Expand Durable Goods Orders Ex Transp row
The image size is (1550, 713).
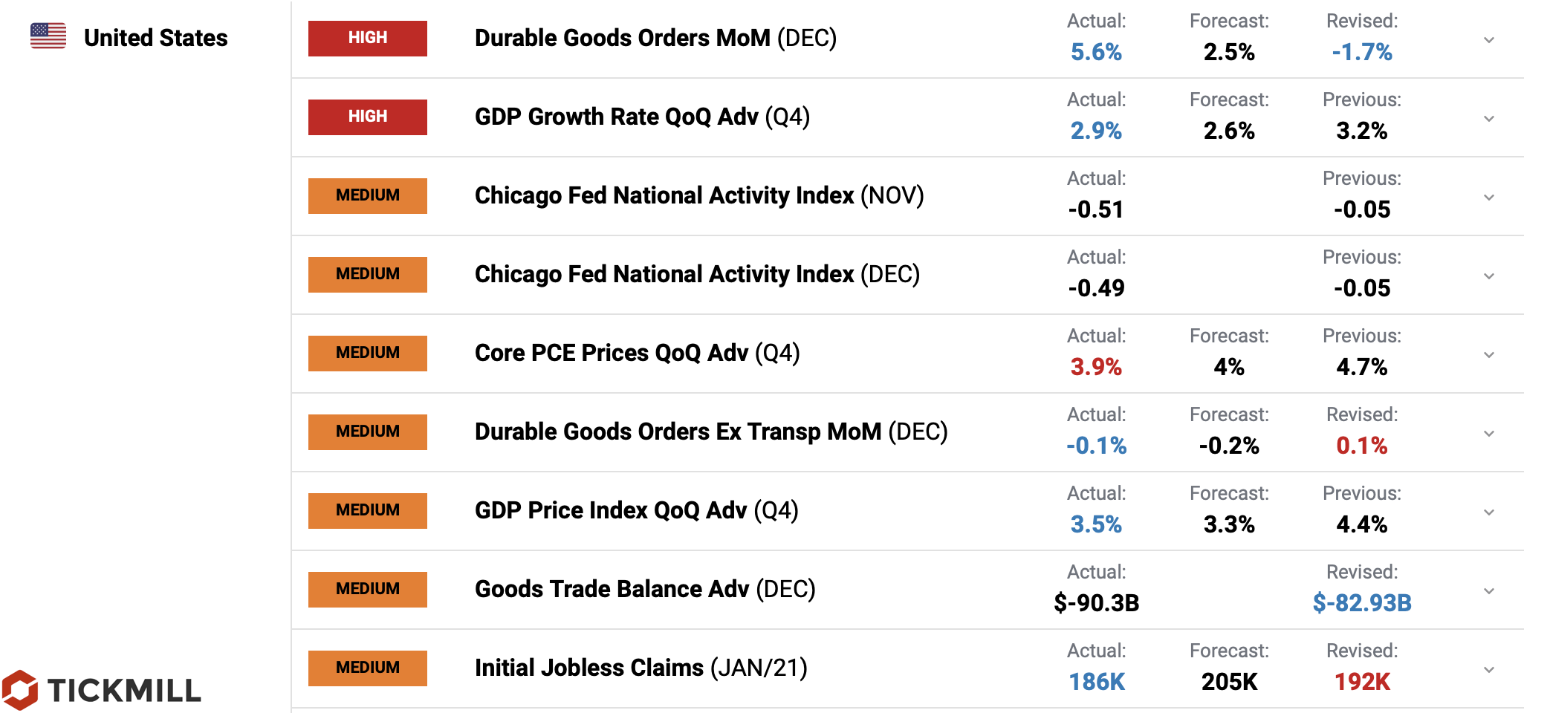1488,434
